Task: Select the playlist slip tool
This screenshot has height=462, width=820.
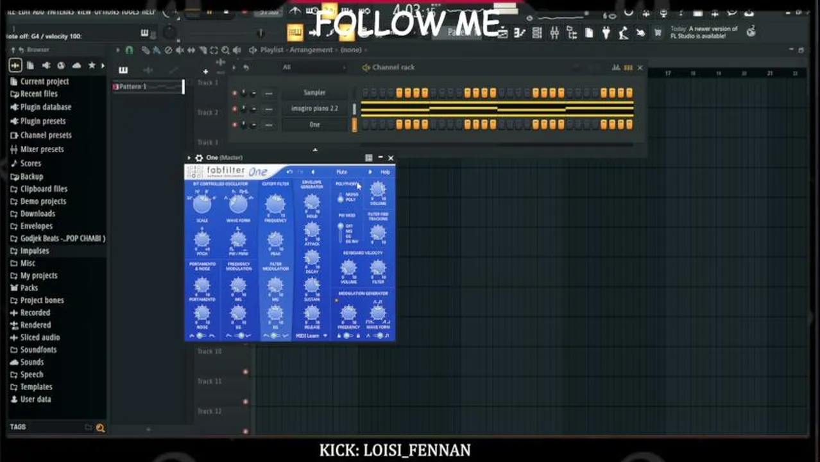Action: [x=191, y=50]
